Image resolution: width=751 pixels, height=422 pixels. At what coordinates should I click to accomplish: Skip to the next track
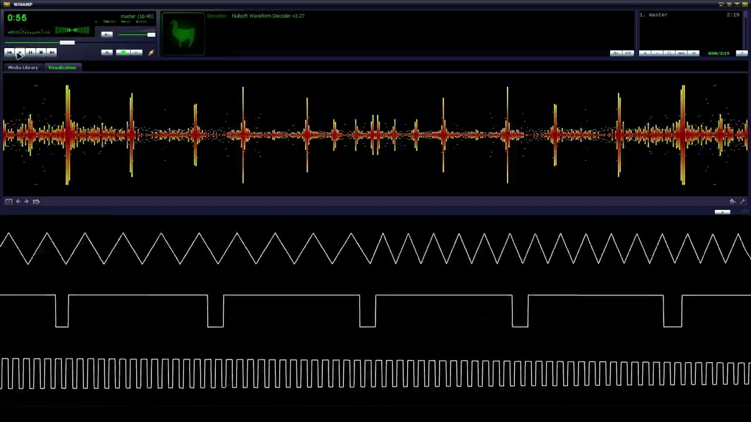point(52,52)
